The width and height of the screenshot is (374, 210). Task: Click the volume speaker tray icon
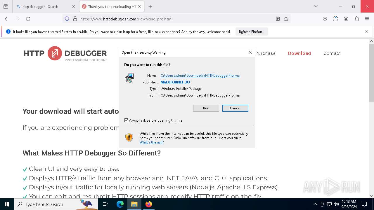point(336,204)
